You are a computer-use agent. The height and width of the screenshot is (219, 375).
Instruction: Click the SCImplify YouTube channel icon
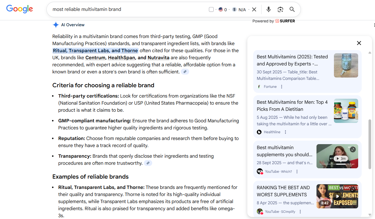coord(260,212)
